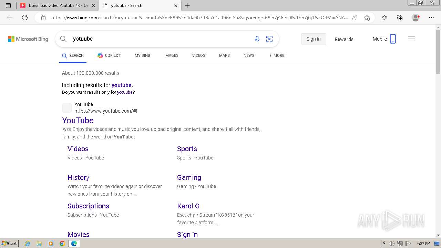Open the Rewards link
The width and height of the screenshot is (441, 248).
[344, 39]
